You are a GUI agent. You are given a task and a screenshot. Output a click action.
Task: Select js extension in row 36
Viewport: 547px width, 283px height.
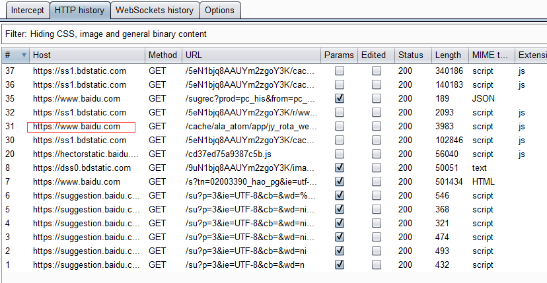pyautogui.click(x=521, y=85)
